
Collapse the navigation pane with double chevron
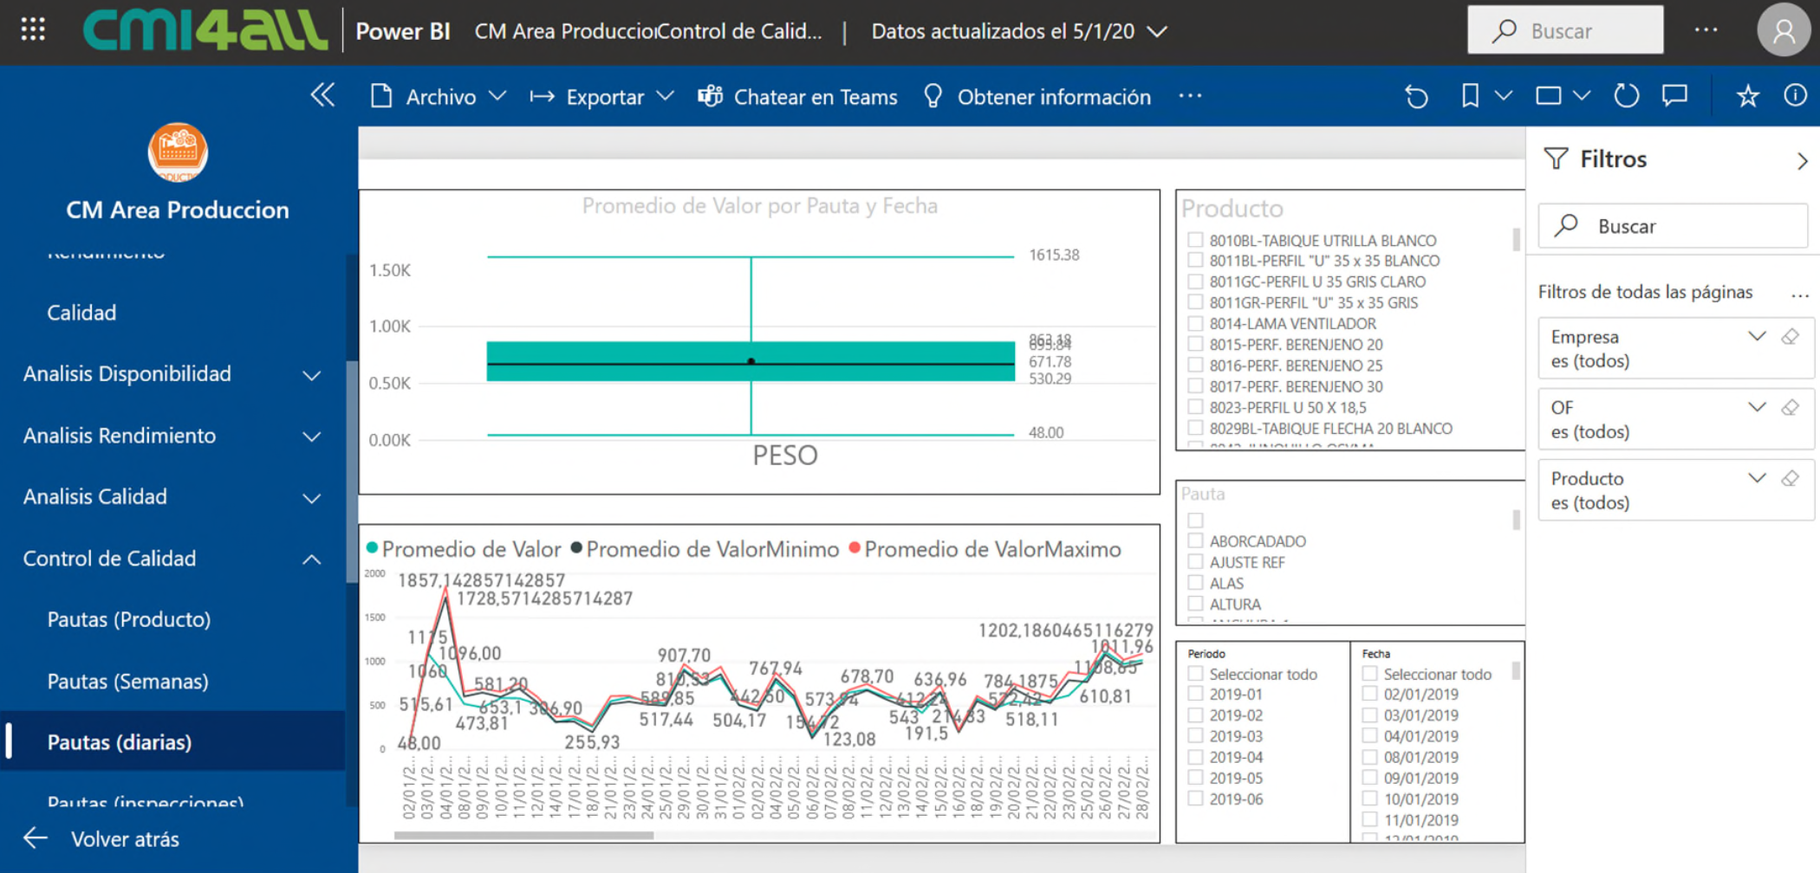[x=322, y=95]
